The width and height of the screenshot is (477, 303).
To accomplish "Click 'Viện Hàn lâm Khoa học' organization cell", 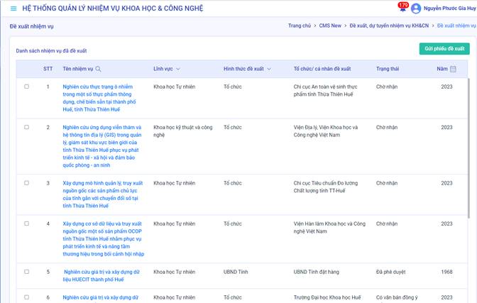I will [329, 228].
